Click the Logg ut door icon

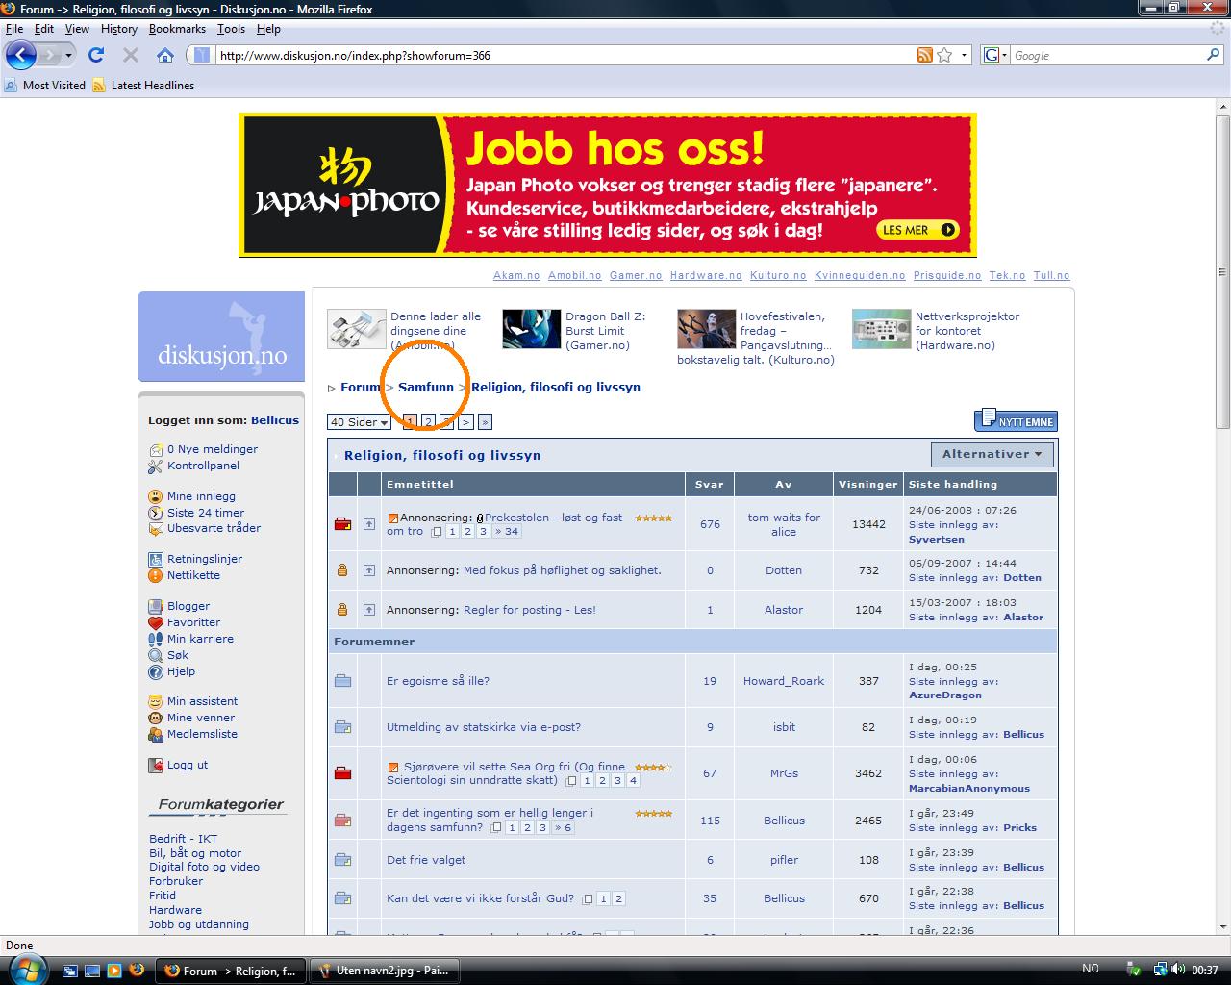pos(156,765)
